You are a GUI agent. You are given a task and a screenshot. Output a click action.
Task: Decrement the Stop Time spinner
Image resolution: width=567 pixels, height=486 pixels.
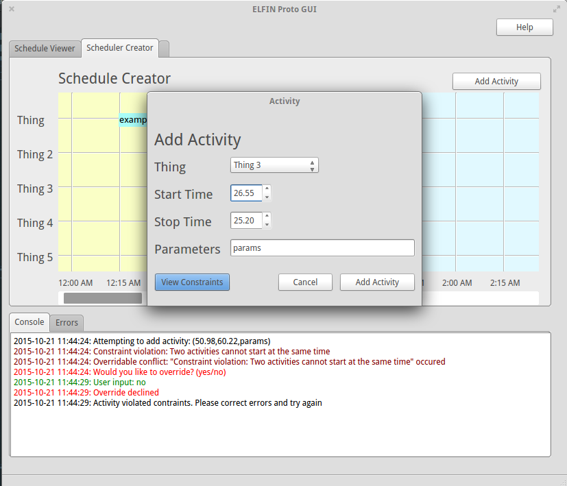pyautogui.click(x=267, y=224)
